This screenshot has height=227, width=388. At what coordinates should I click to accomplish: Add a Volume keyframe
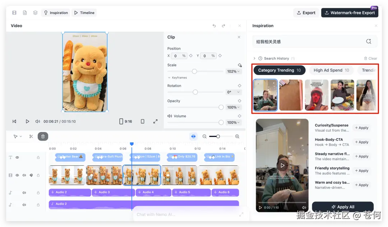tap(240, 116)
